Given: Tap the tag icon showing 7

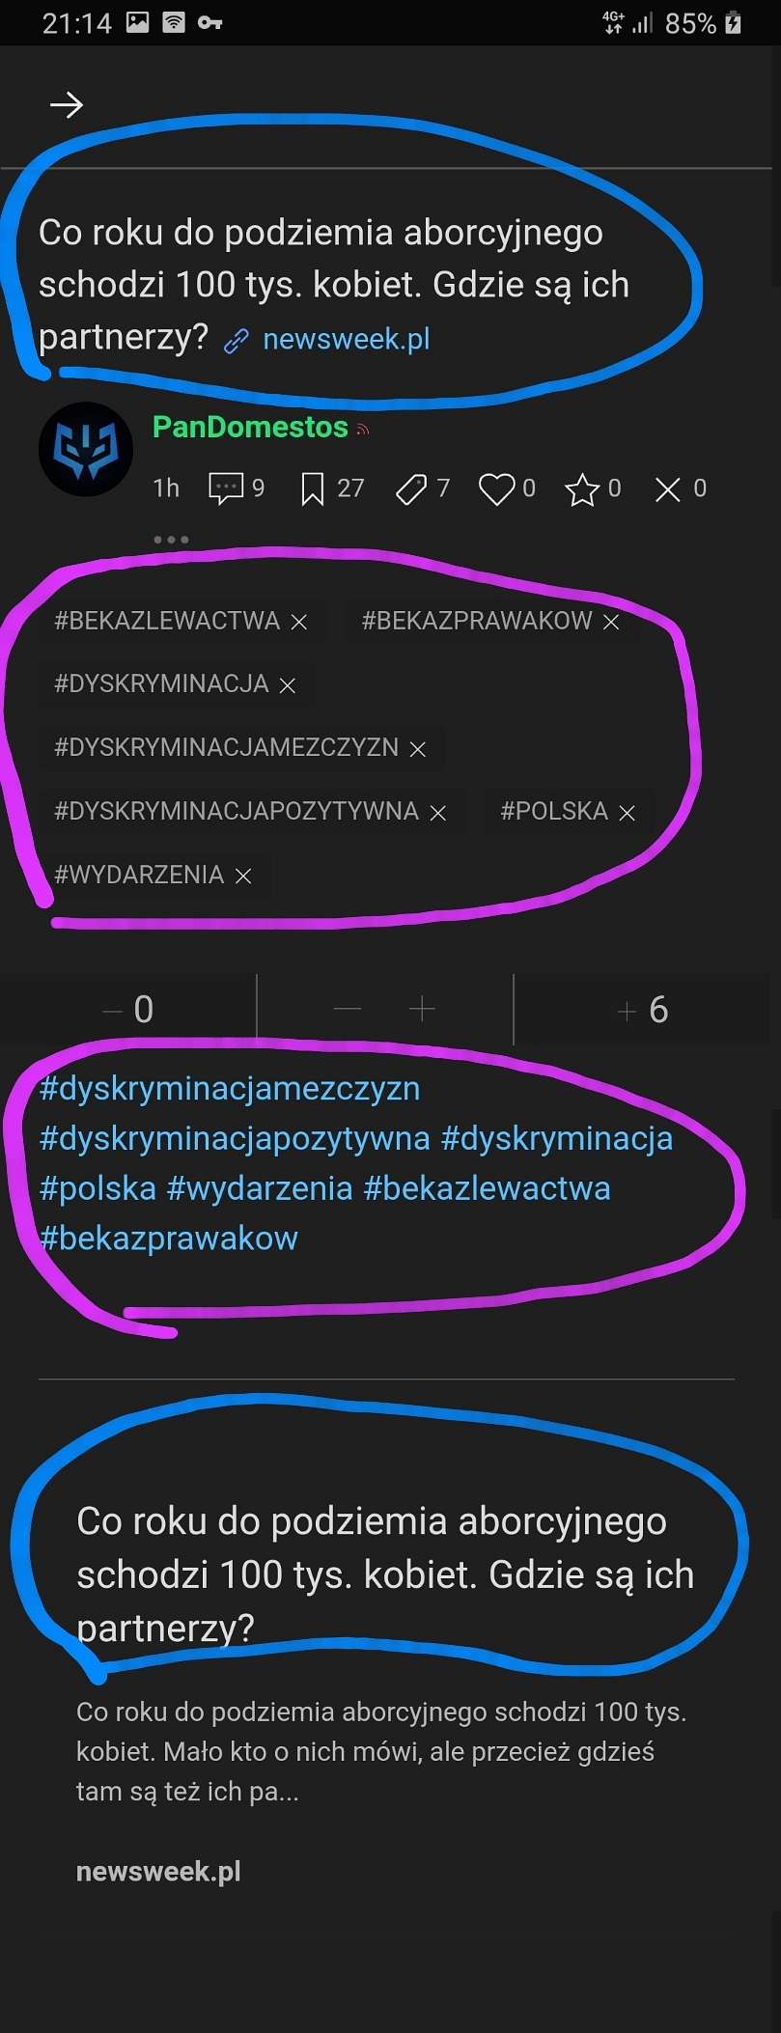Looking at the screenshot, I should (x=411, y=489).
